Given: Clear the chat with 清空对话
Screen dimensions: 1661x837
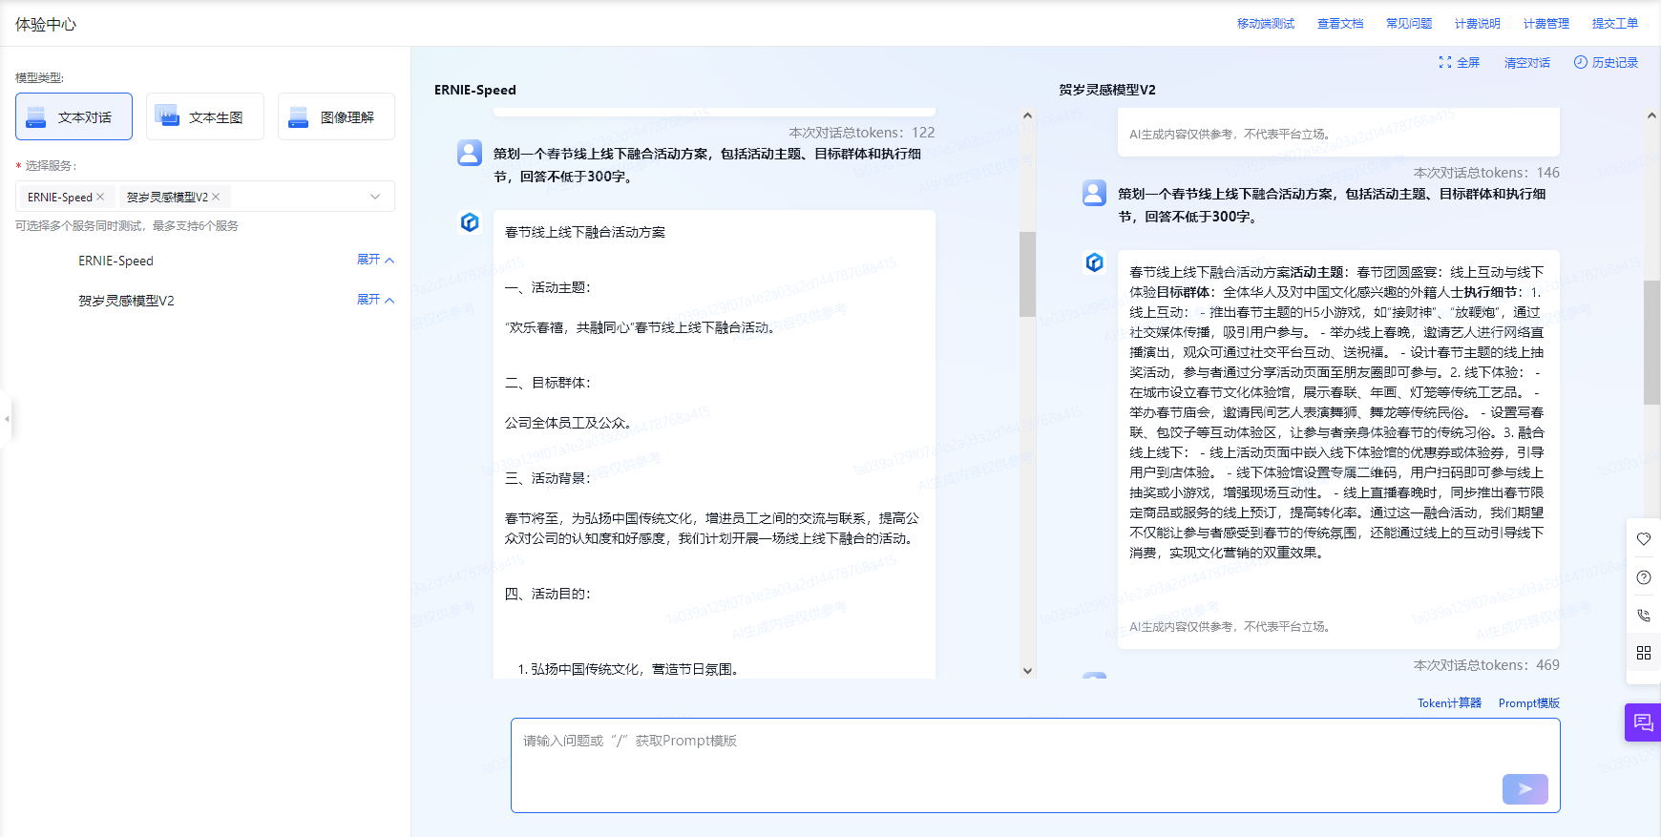Looking at the screenshot, I should 1527,62.
